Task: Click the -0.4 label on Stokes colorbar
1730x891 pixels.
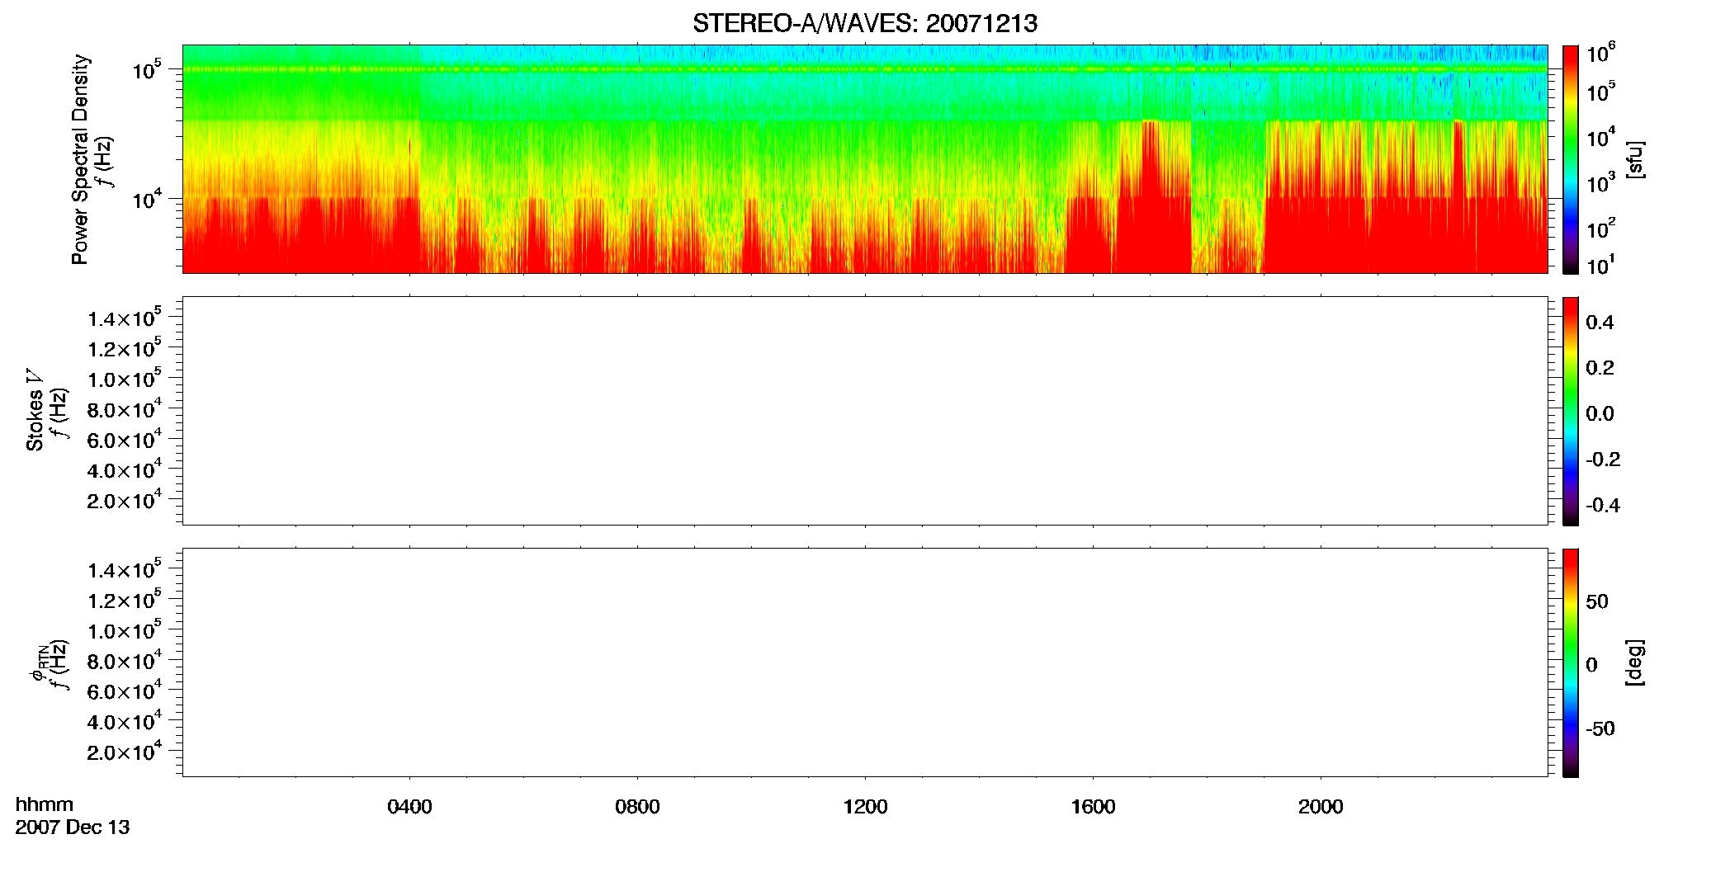Action: (x=1604, y=505)
